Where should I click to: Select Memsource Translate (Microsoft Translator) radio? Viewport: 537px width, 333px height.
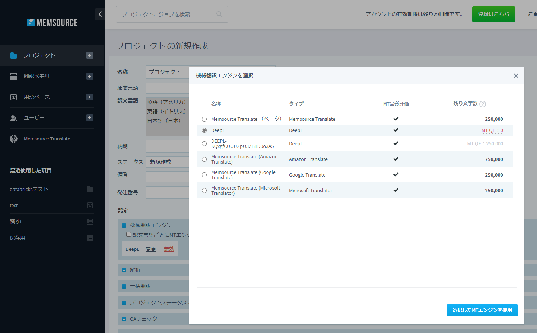tap(204, 190)
